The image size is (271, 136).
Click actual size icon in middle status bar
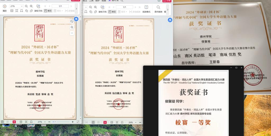112,122
